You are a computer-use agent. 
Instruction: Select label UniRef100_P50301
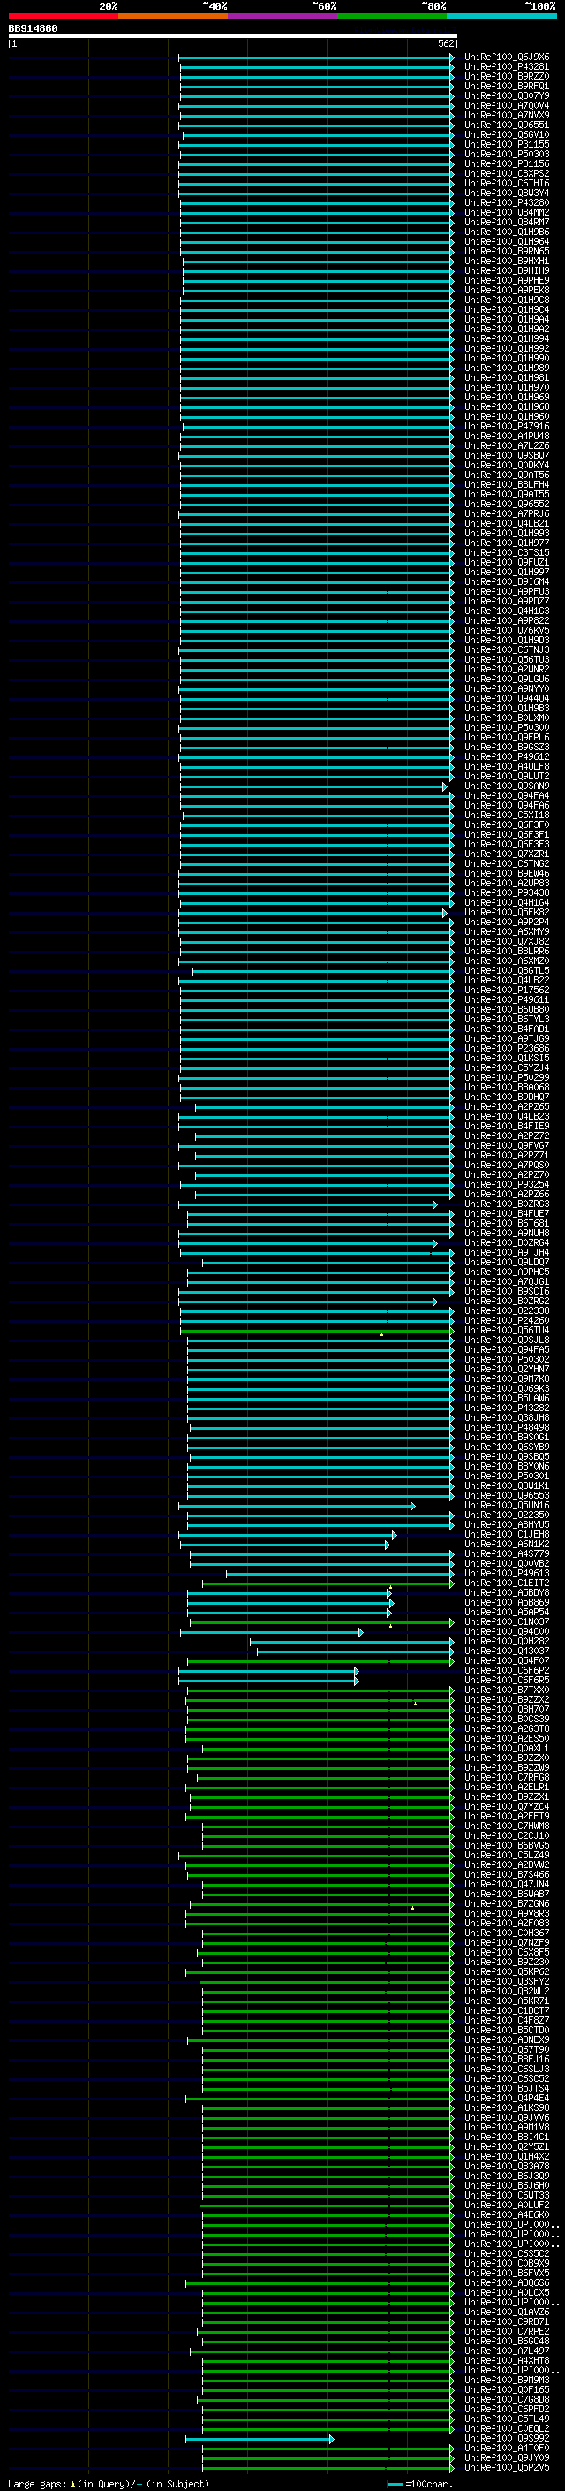click(507, 1477)
